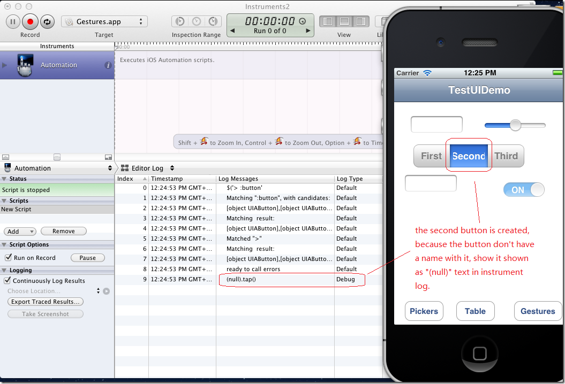565x384 pixels.
Task: Click the small clock icon beside the 00:00:00 timer
Action: (303, 21)
